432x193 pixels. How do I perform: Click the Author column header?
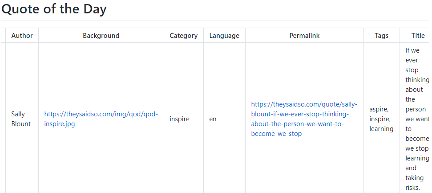pyautogui.click(x=22, y=35)
